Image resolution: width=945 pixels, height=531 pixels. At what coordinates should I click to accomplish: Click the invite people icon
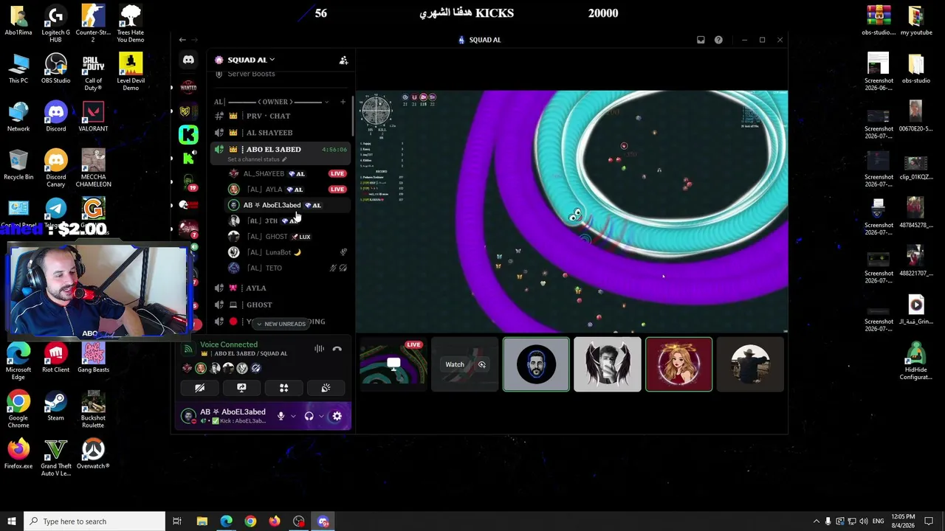pyautogui.click(x=343, y=60)
